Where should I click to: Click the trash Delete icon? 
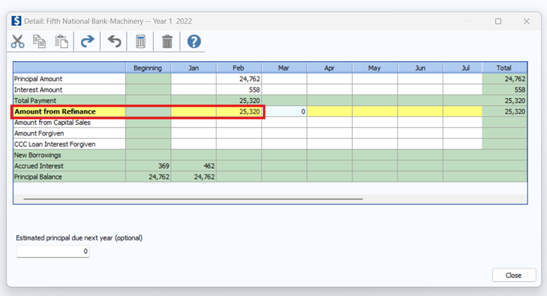pyautogui.click(x=167, y=41)
